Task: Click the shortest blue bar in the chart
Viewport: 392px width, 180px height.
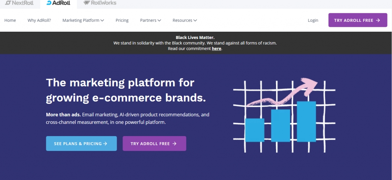Action: pos(255,130)
